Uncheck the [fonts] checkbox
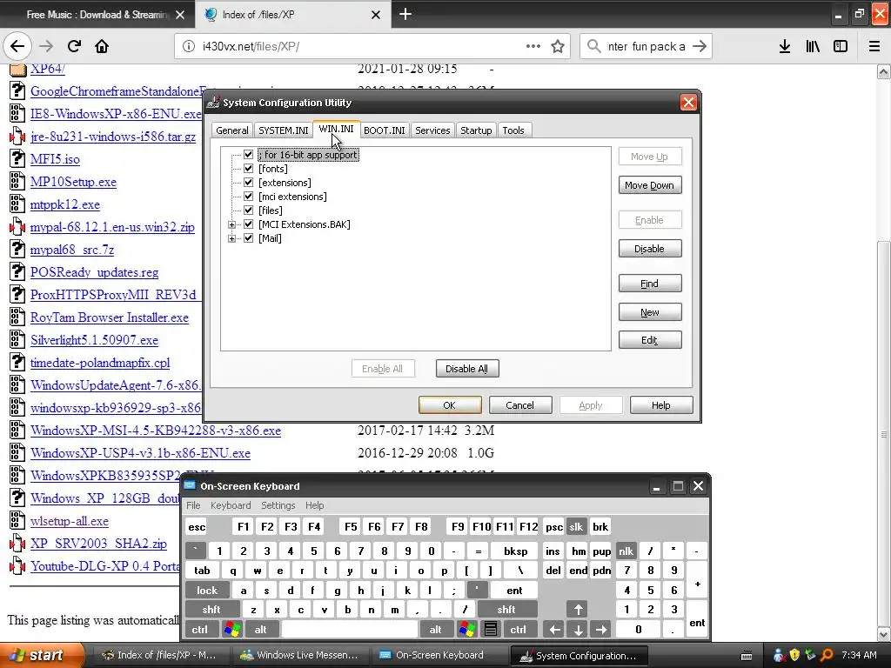 pos(248,168)
